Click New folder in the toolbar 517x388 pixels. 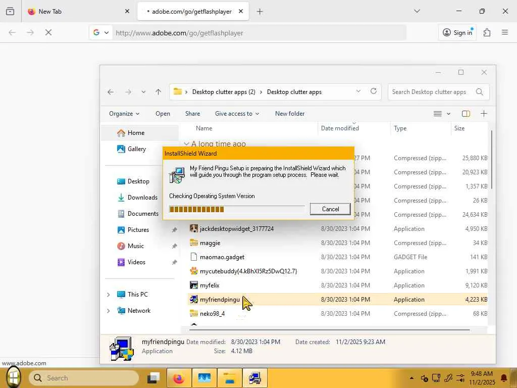coord(290,114)
